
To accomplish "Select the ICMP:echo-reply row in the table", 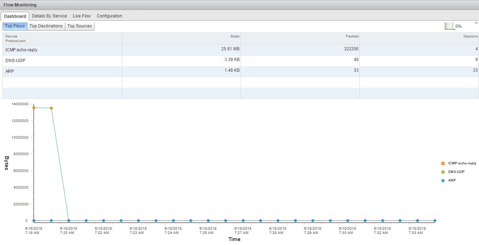I will (21, 50).
